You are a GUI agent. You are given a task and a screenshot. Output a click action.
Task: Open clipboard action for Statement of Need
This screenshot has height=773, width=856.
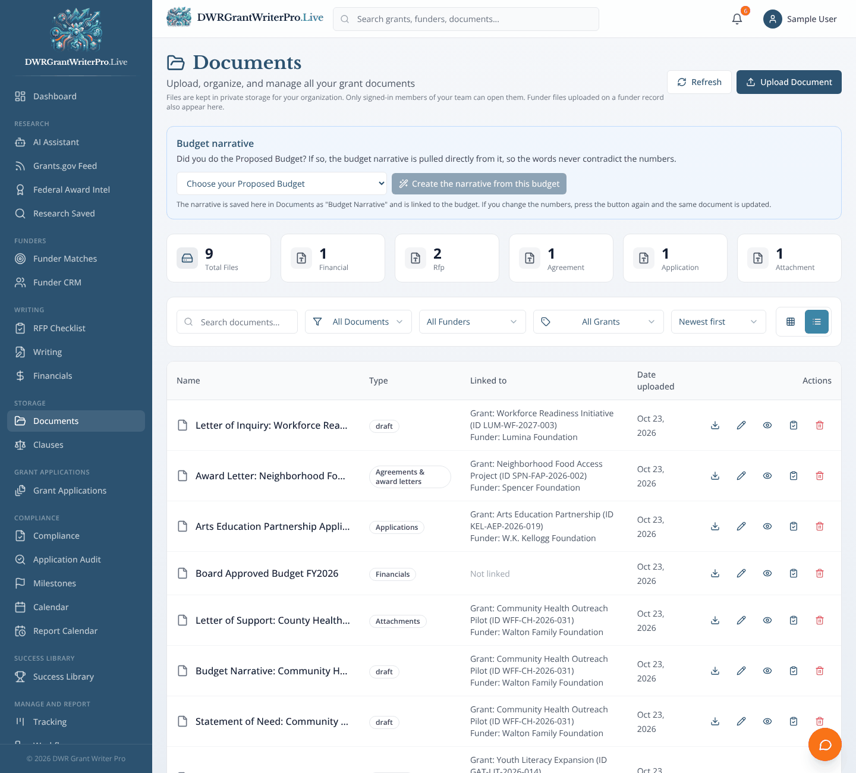point(794,721)
